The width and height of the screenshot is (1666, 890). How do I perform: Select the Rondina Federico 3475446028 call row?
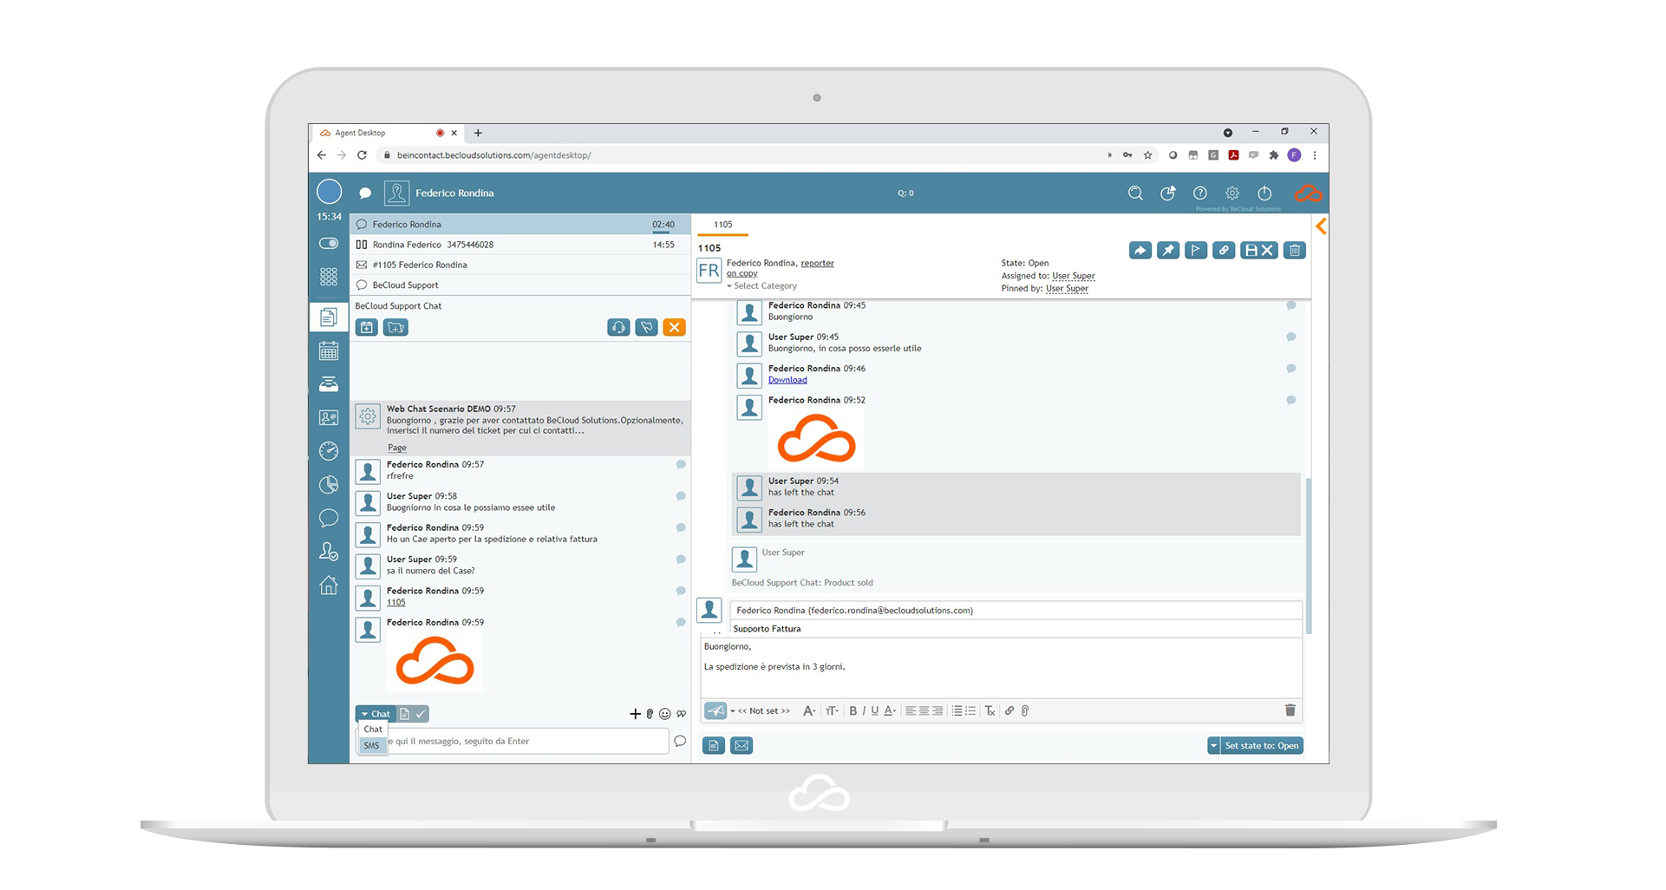click(520, 245)
